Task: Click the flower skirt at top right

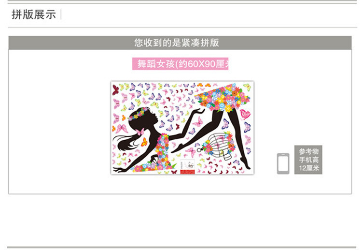Action: click(x=222, y=98)
